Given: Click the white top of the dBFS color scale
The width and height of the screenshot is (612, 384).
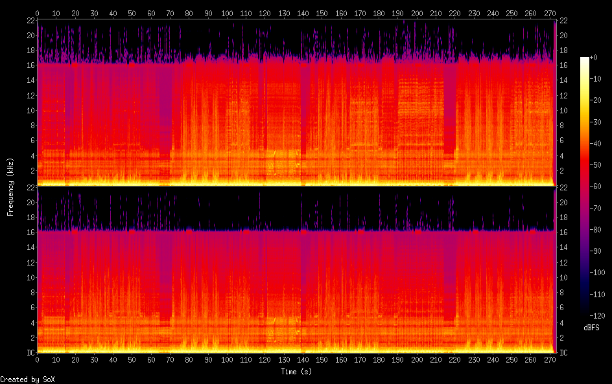Looking at the screenshot, I should pyautogui.click(x=585, y=59).
